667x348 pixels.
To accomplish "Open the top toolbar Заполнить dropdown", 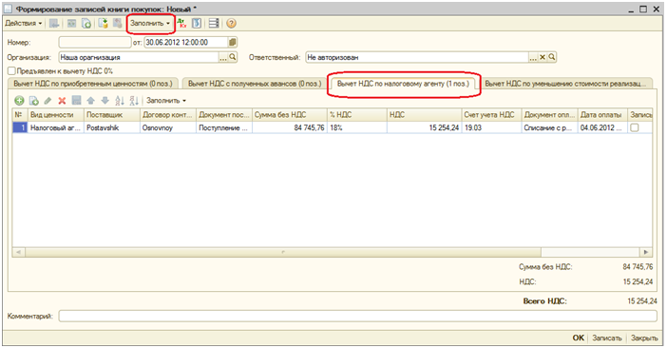I will click(x=150, y=24).
